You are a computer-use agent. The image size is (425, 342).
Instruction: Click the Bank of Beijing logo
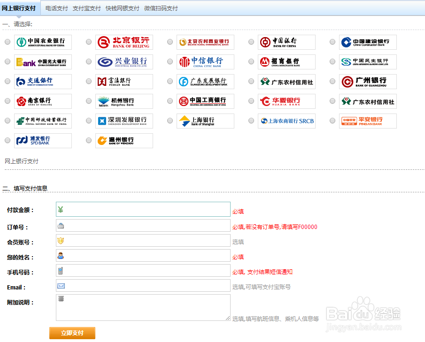(124, 42)
